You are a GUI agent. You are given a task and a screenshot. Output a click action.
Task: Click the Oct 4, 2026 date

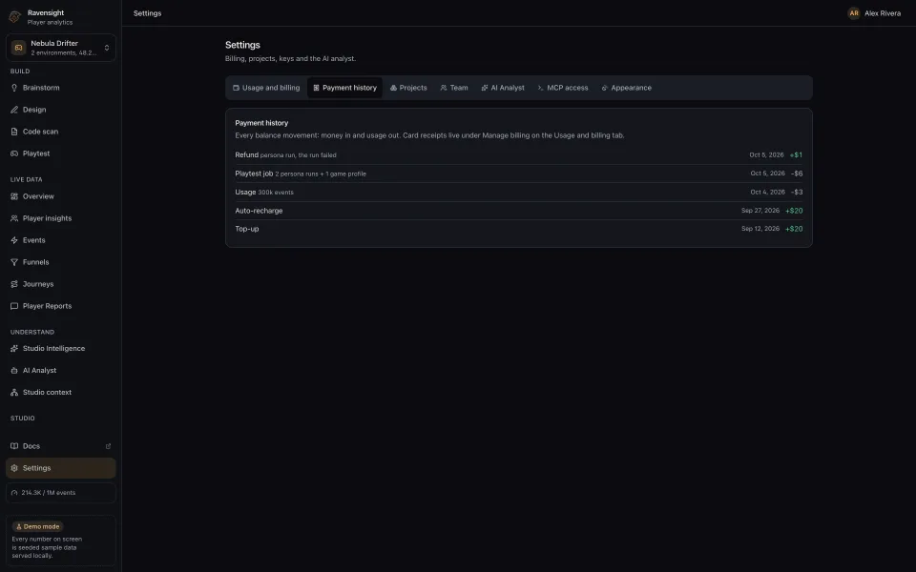pos(767,192)
